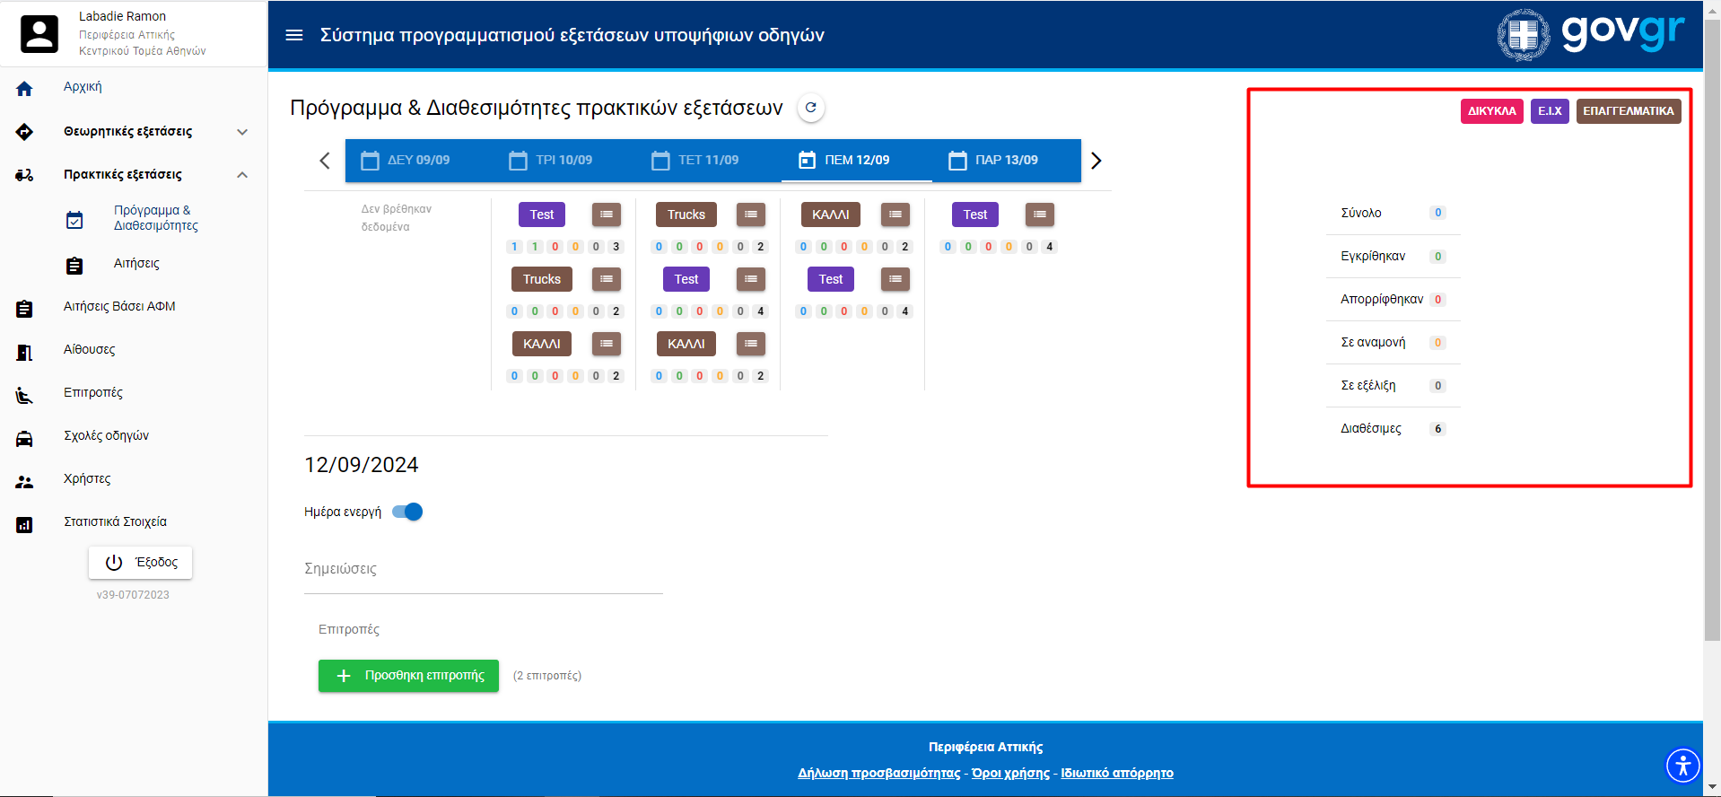The image size is (1721, 797).
Task: Toggle the ΕΠΑΓΓΕΛΜΑΤΙΚΑ category filter
Action: [x=1628, y=111]
